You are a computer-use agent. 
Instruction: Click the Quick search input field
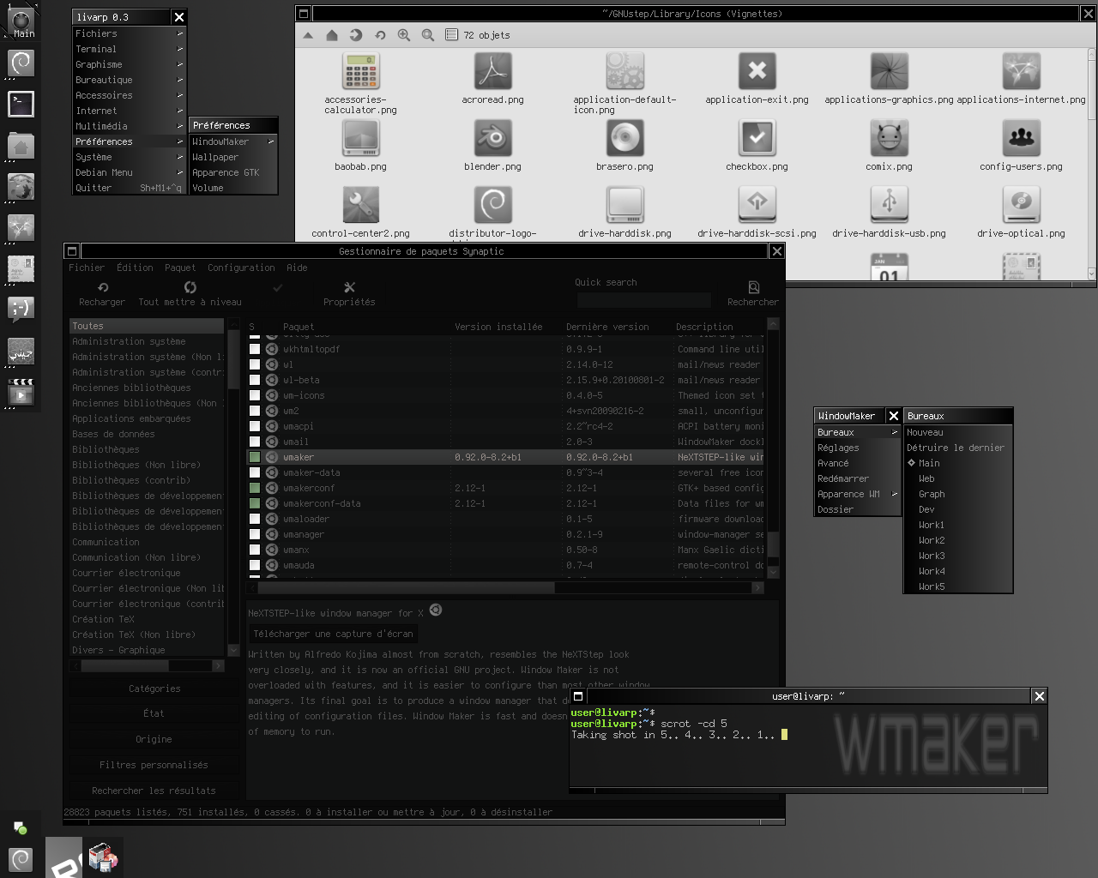tap(644, 300)
